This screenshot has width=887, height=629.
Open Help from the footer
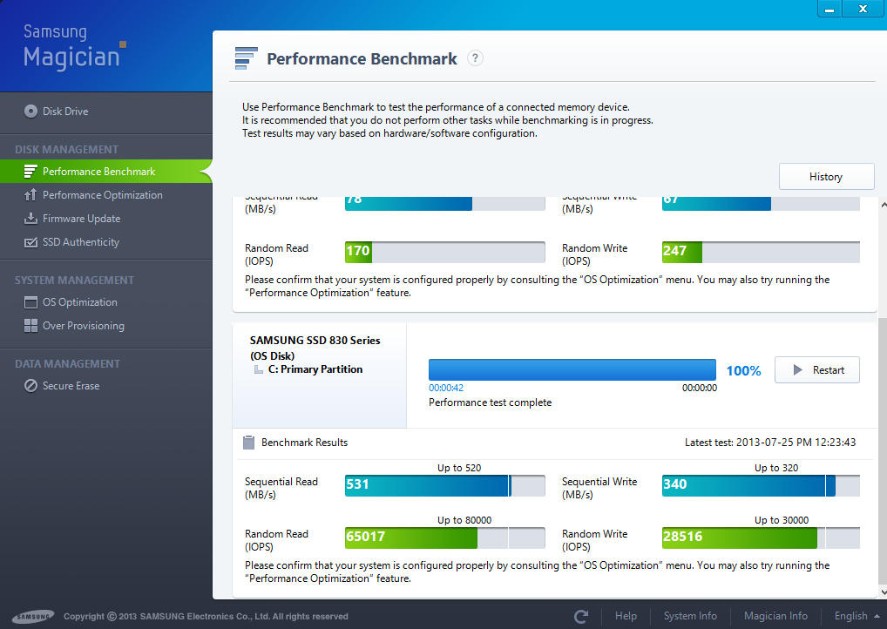coord(626,616)
